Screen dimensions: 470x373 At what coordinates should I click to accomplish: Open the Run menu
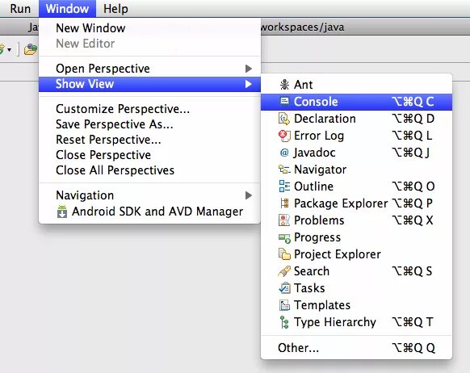tap(20, 8)
